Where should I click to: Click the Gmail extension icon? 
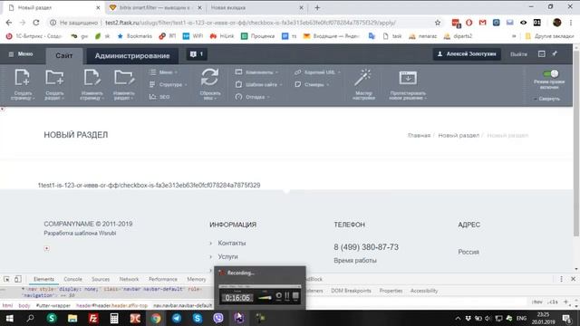pyautogui.click(x=482, y=23)
